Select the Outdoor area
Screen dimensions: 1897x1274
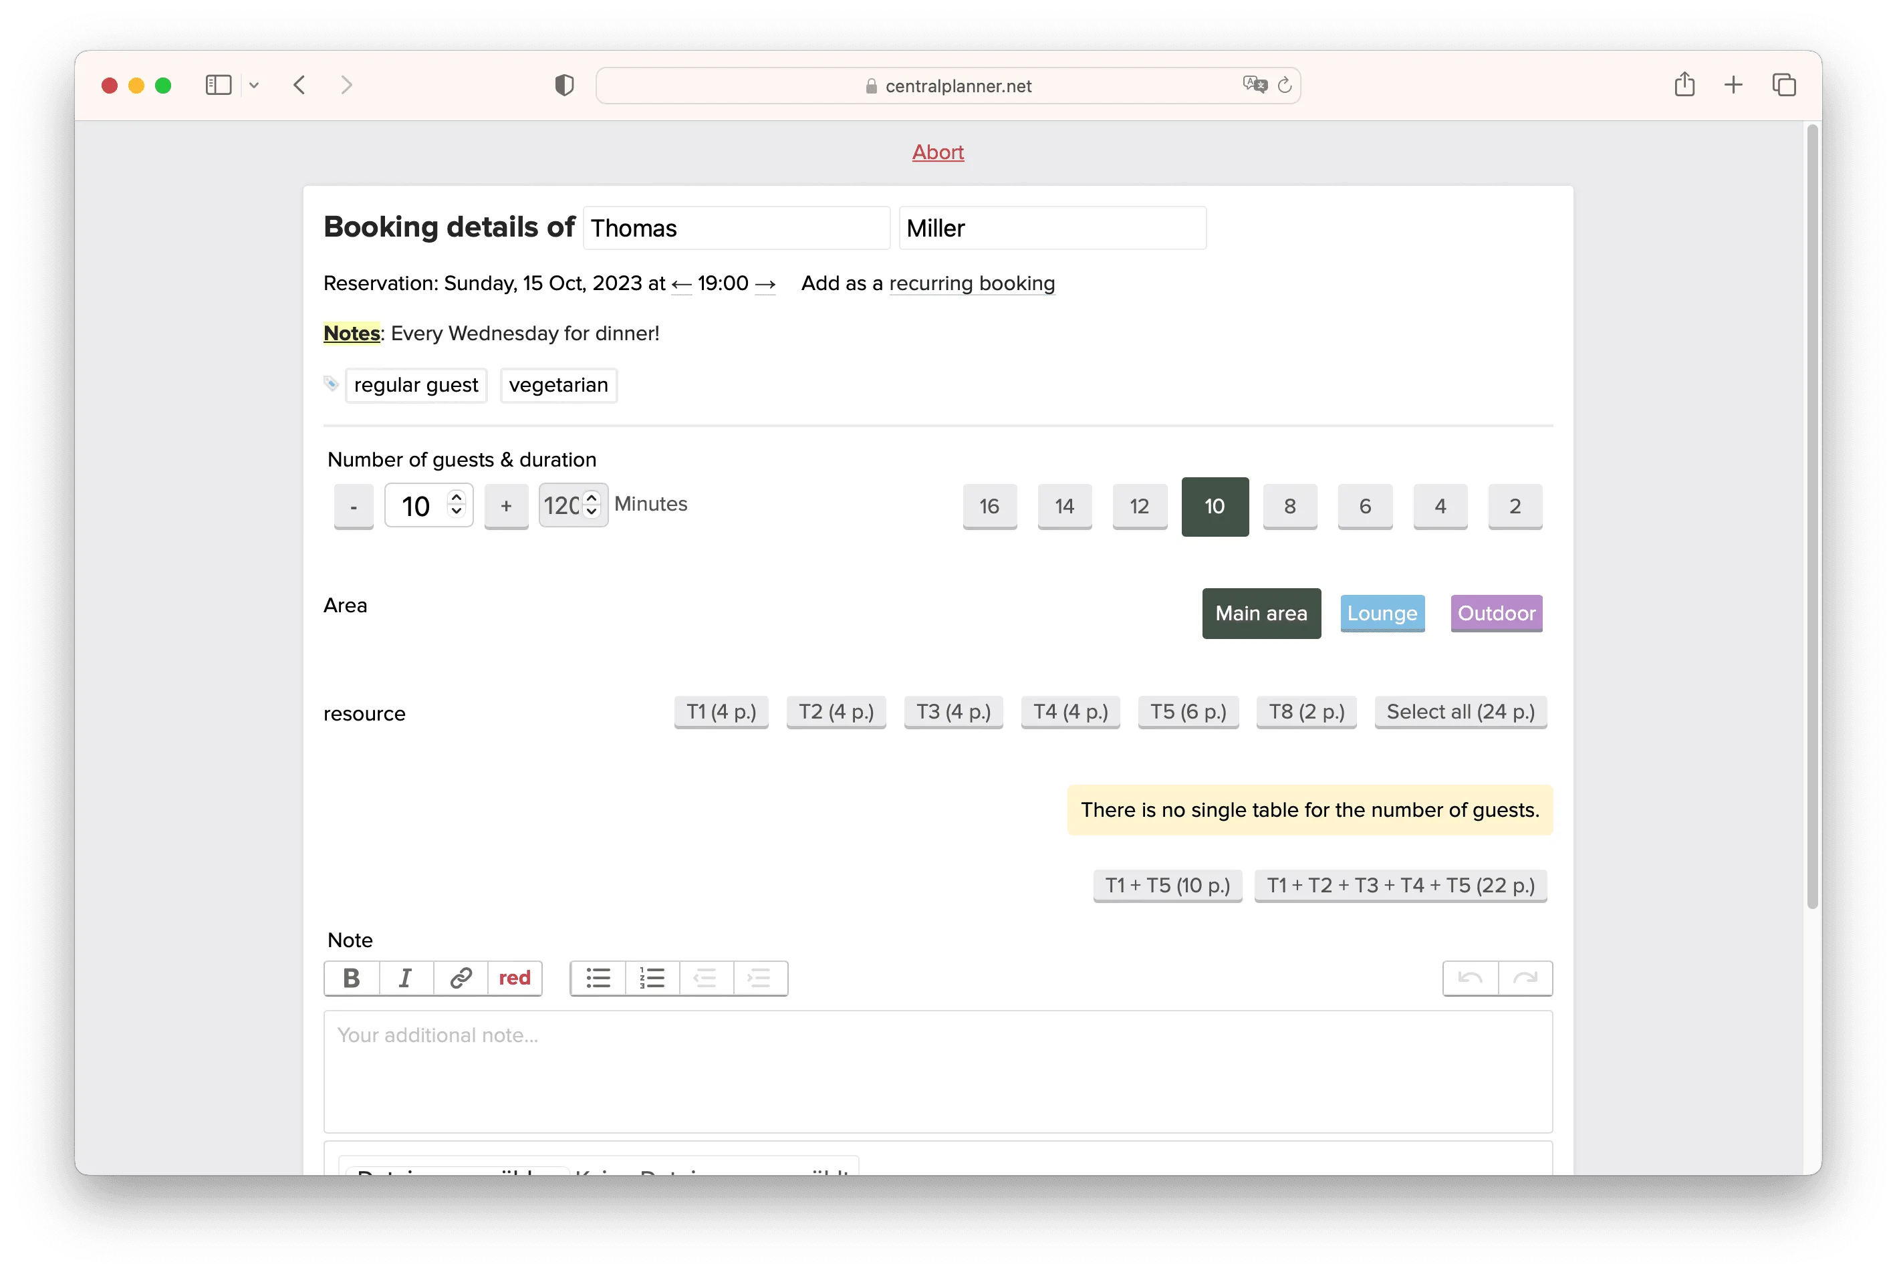(x=1496, y=614)
